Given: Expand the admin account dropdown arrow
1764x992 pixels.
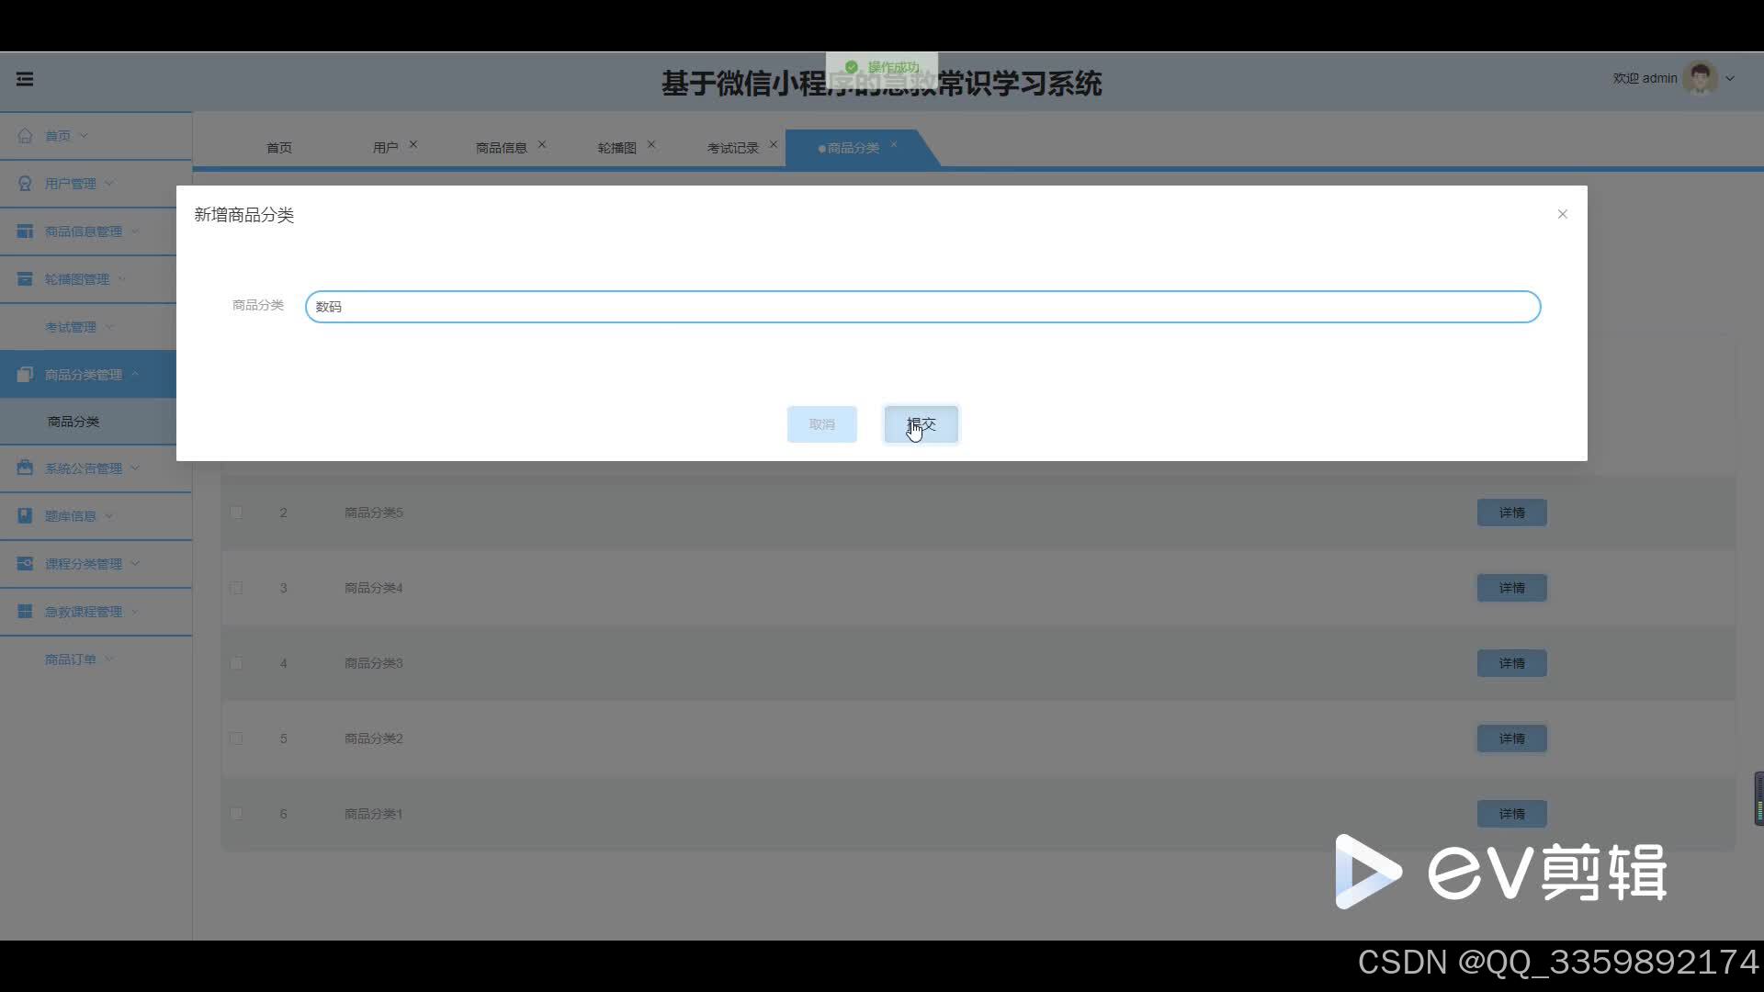Looking at the screenshot, I should (x=1730, y=79).
